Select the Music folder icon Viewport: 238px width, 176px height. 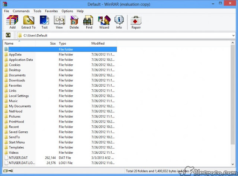coord(6,101)
